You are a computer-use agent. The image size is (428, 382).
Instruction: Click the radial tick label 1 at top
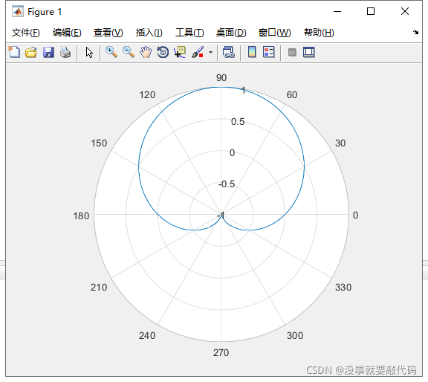pos(244,91)
